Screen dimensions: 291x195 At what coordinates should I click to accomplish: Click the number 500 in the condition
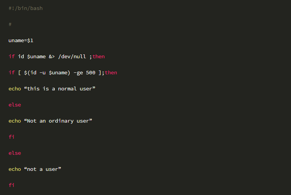click(91, 73)
